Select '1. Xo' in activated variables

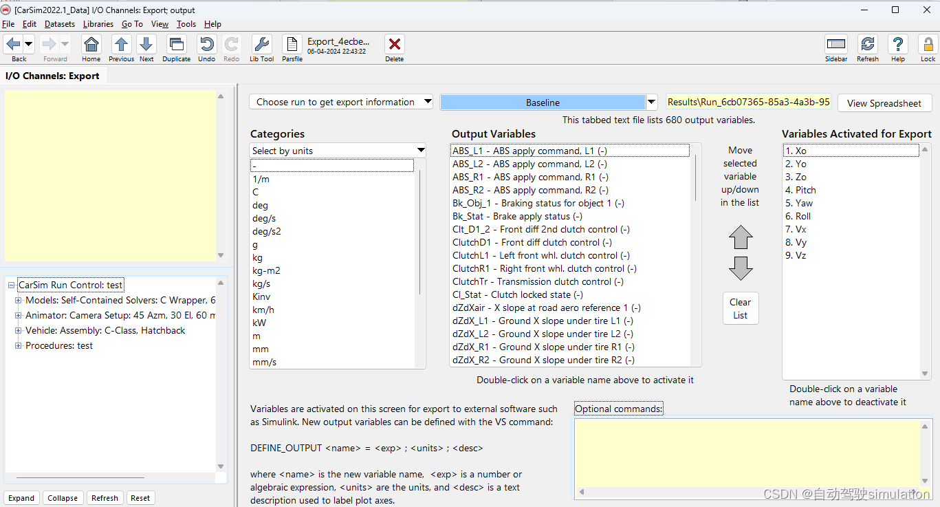(x=851, y=151)
